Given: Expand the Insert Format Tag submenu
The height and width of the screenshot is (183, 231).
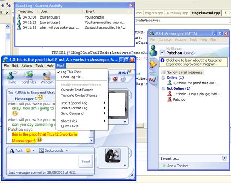Looking at the screenshot, I should tap(82, 108).
